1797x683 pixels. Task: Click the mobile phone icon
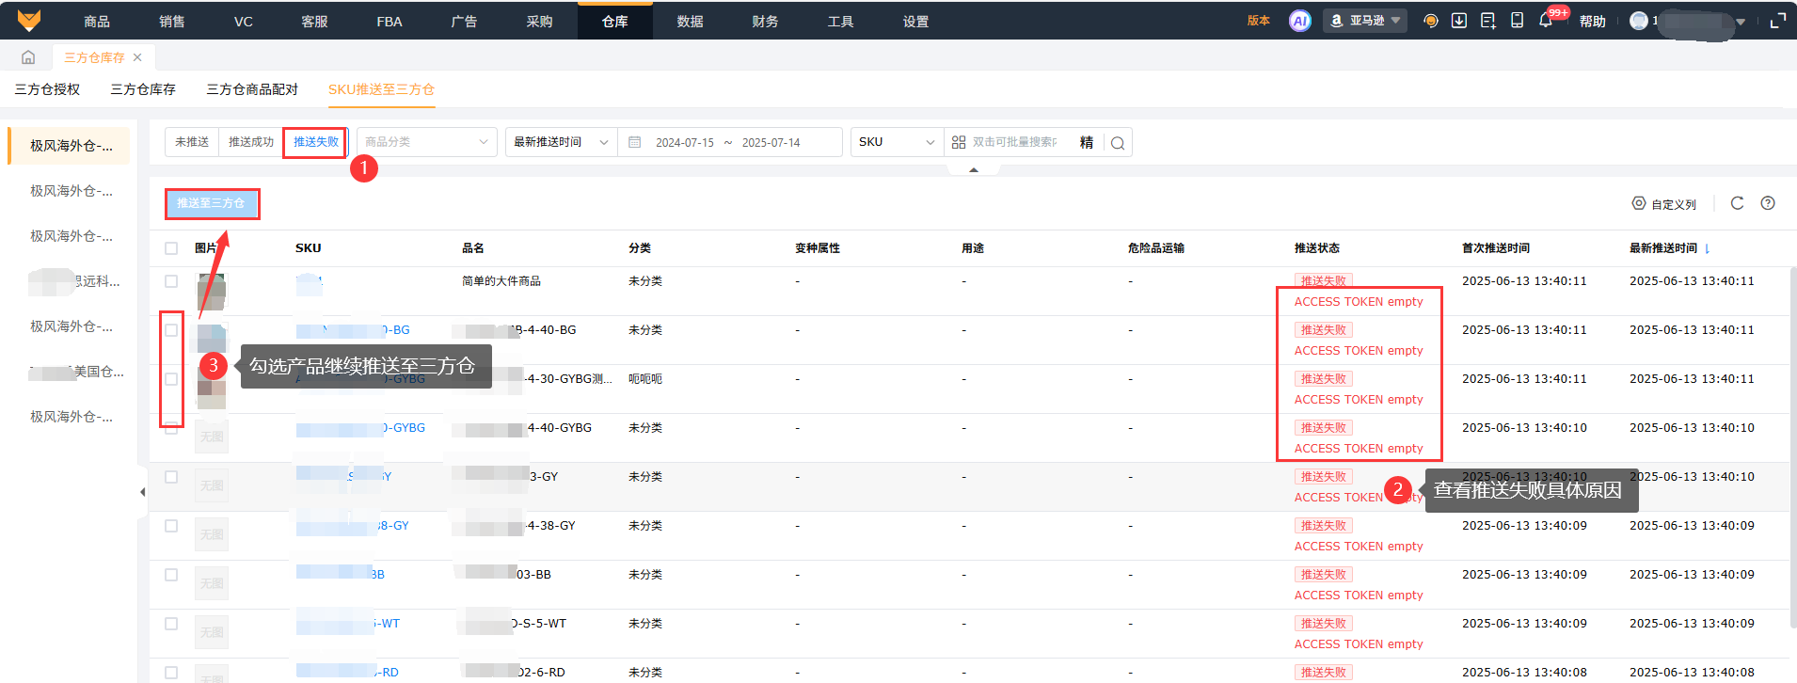1517,21
